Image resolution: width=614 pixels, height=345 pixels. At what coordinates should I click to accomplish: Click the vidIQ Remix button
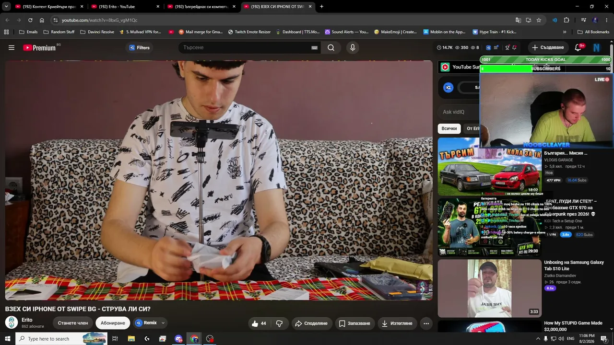tap(146, 323)
